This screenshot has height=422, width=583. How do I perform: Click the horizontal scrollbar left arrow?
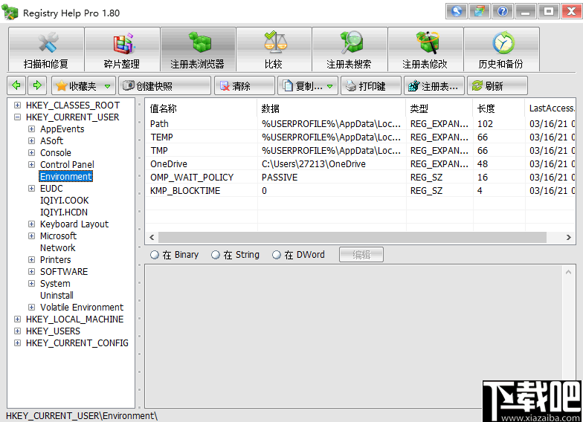coord(152,238)
